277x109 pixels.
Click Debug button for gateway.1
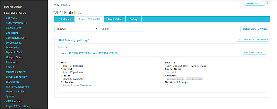tap(247, 40)
